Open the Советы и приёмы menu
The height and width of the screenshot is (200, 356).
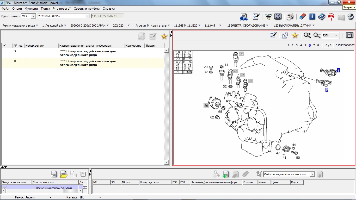(87, 9)
